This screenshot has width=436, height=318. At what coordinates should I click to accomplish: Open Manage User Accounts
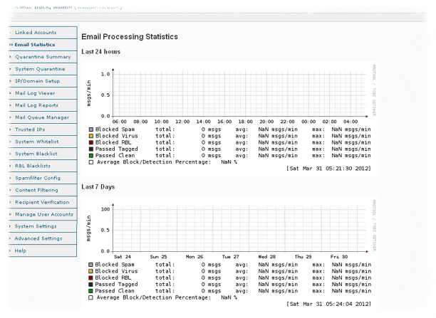point(44,214)
